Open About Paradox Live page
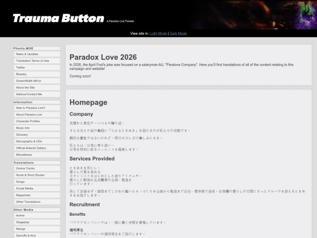 point(37,115)
